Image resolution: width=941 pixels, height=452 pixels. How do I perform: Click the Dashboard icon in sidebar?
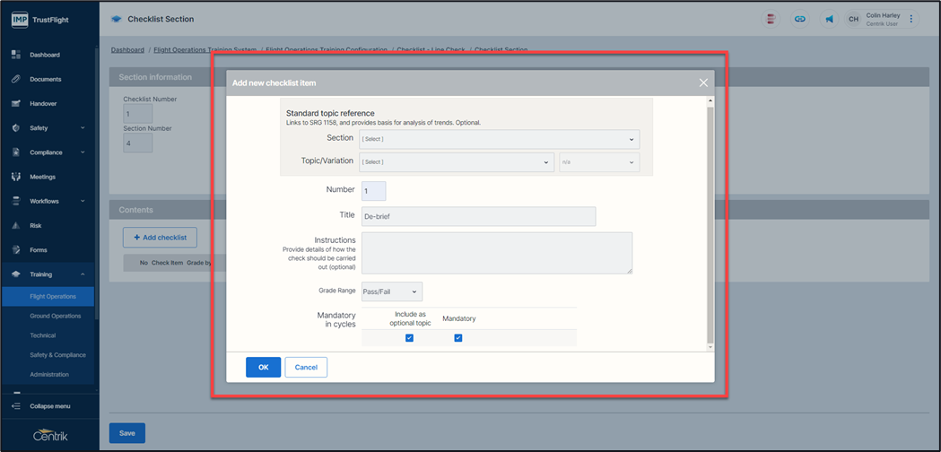16,55
